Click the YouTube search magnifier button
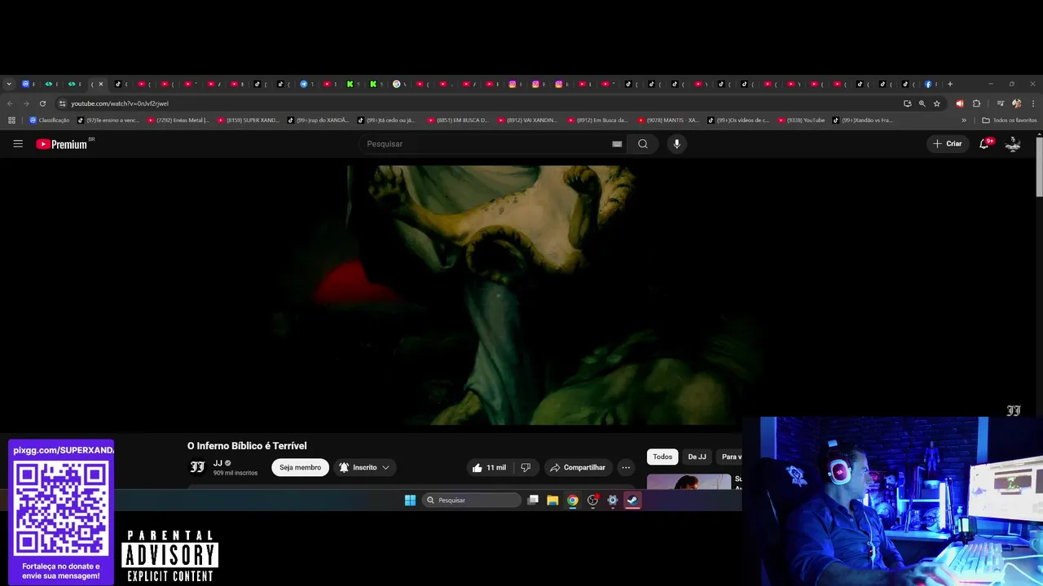The width and height of the screenshot is (1043, 586). [x=643, y=144]
